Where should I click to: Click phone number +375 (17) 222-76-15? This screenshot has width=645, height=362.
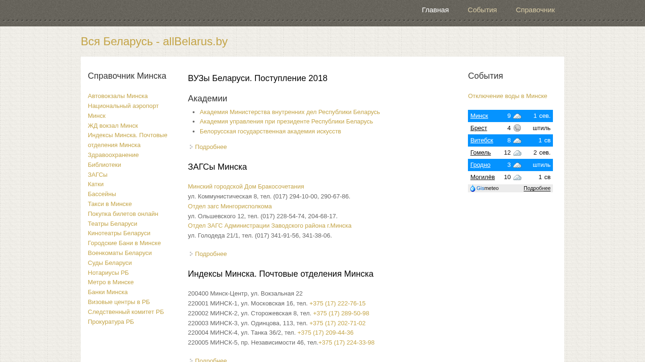pyautogui.click(x=337, y=304)
